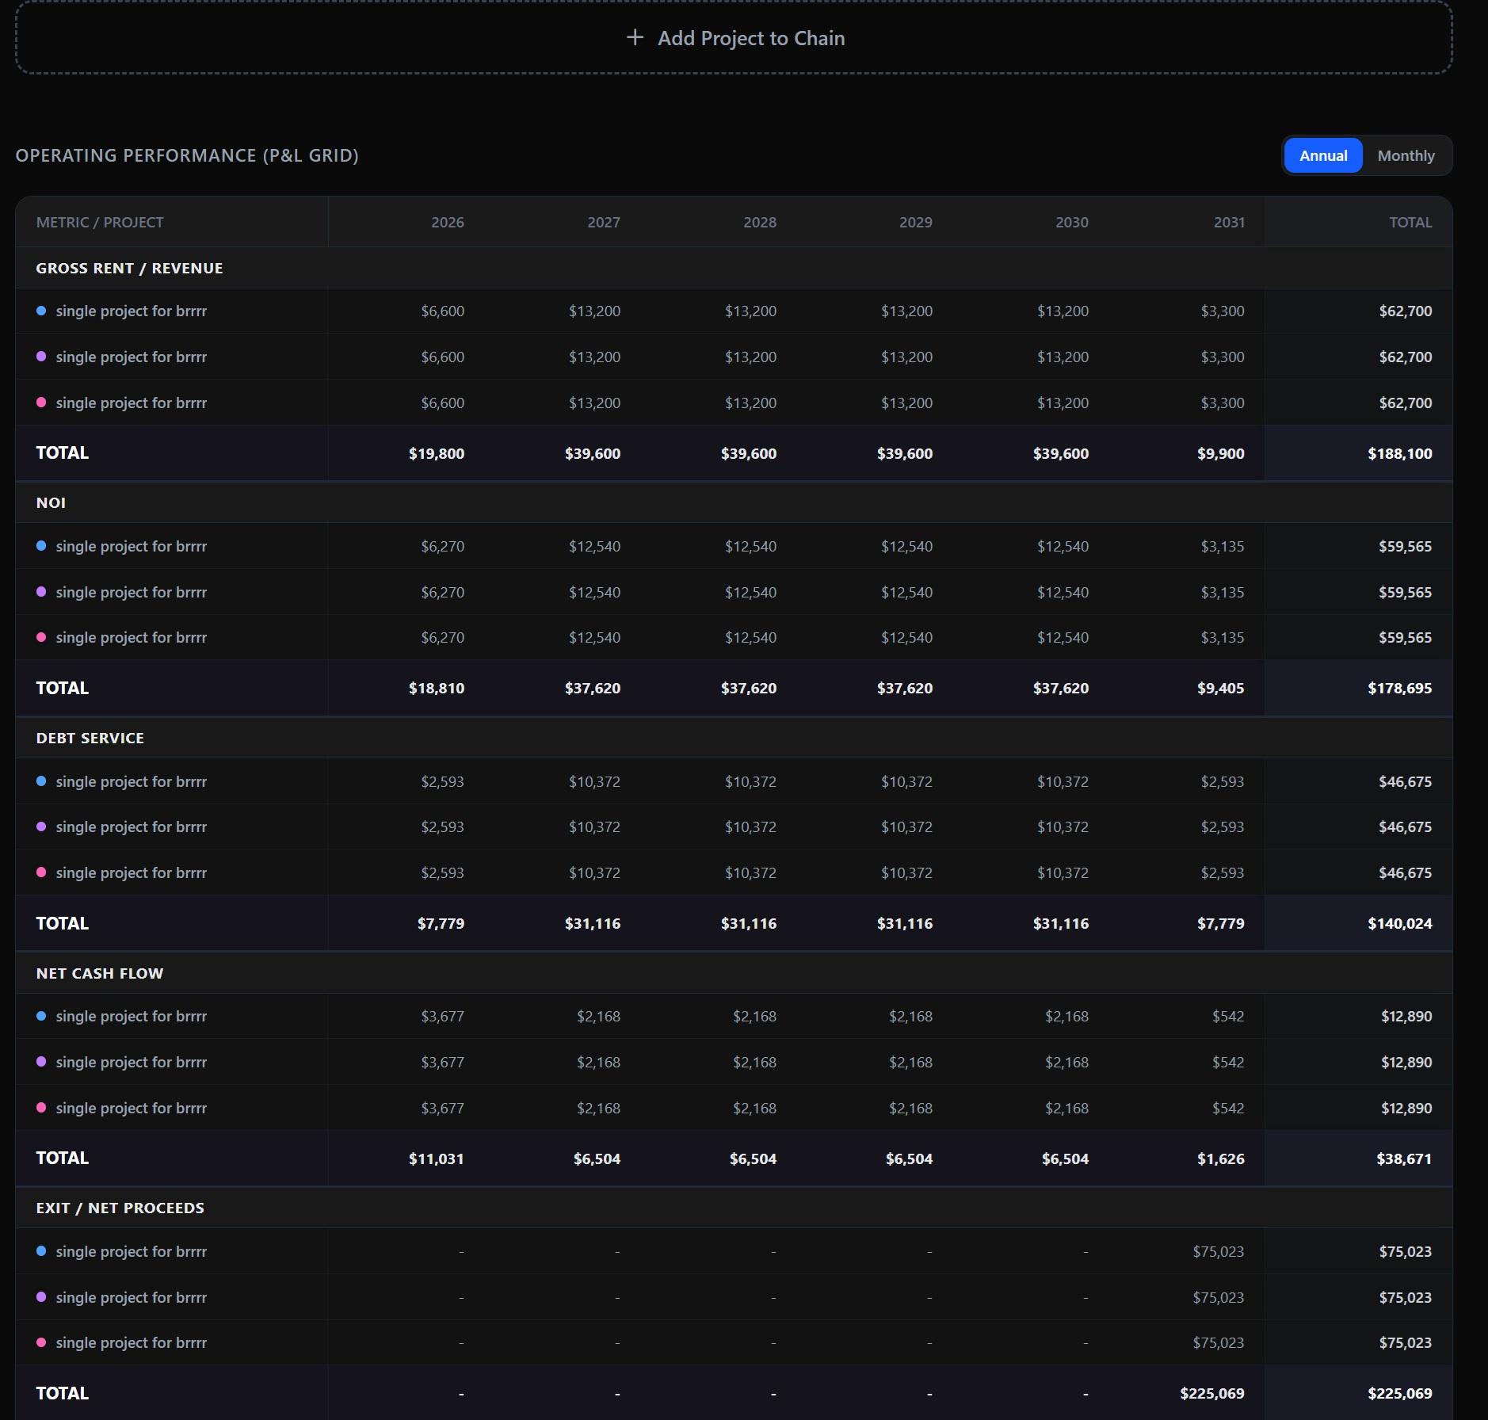Click the 2029 column header

point(916,223)
